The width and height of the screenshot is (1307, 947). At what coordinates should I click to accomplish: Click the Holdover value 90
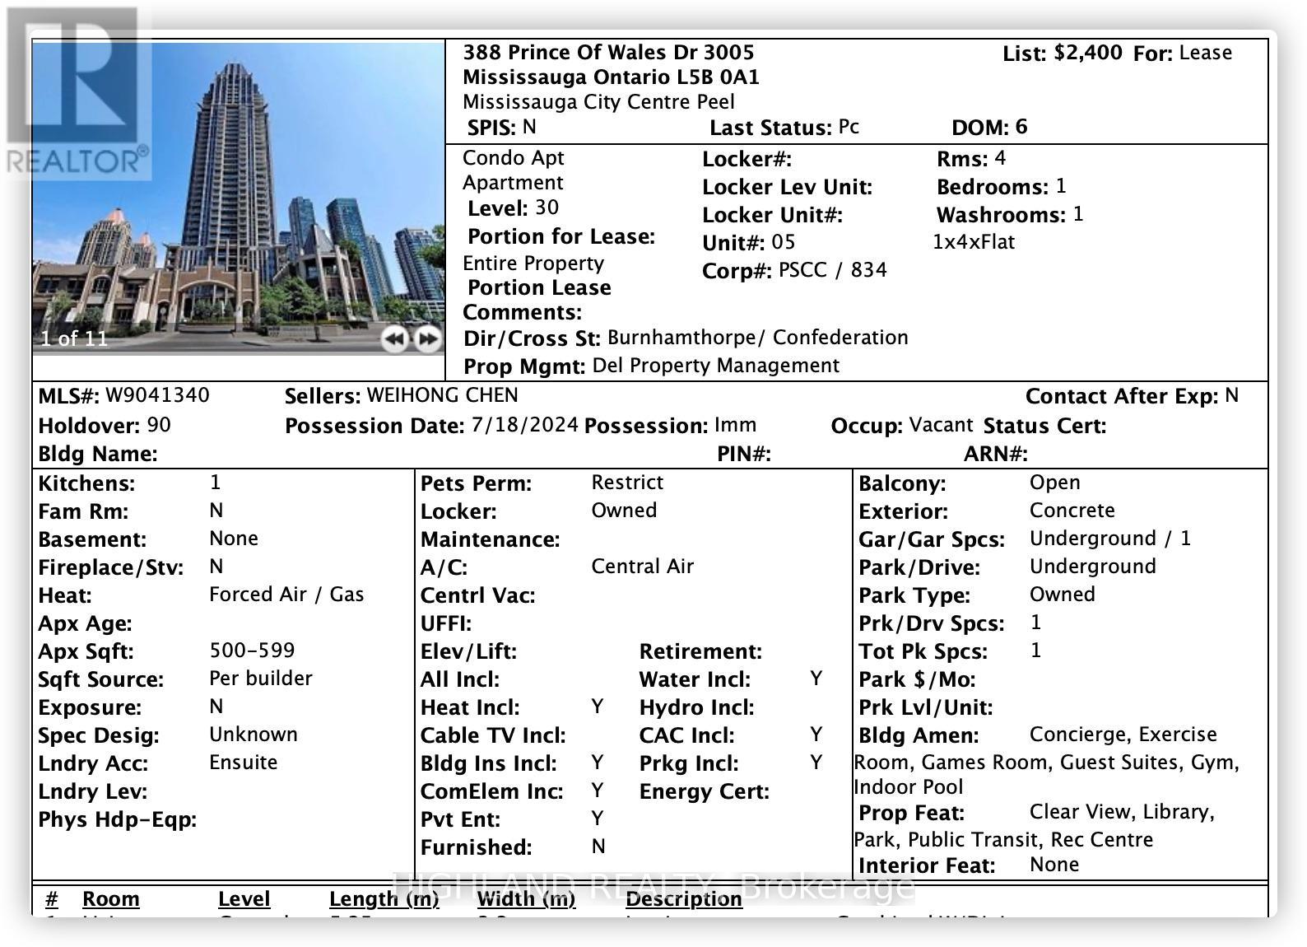159,425
